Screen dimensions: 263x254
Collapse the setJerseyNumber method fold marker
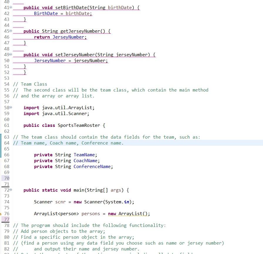click(x=11, y=55)
